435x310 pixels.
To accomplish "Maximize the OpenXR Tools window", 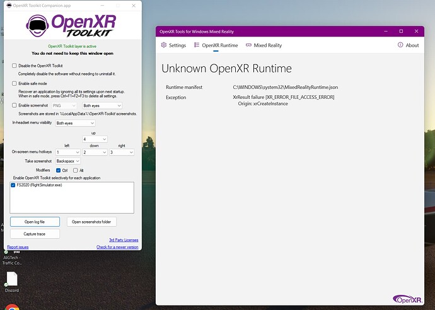I will [x=401, y=32].
